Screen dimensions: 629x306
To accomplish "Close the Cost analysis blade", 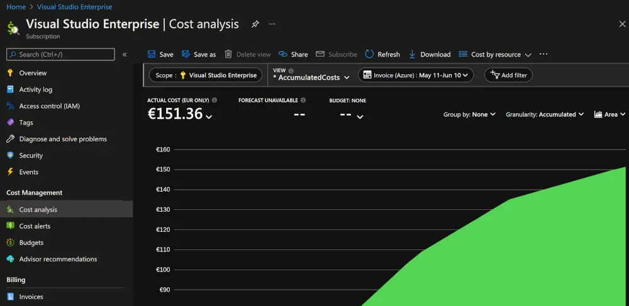I will [x=622, y=24].
